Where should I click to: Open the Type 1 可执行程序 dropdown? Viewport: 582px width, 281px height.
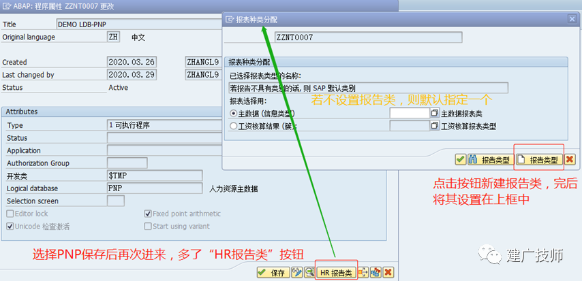164,125
